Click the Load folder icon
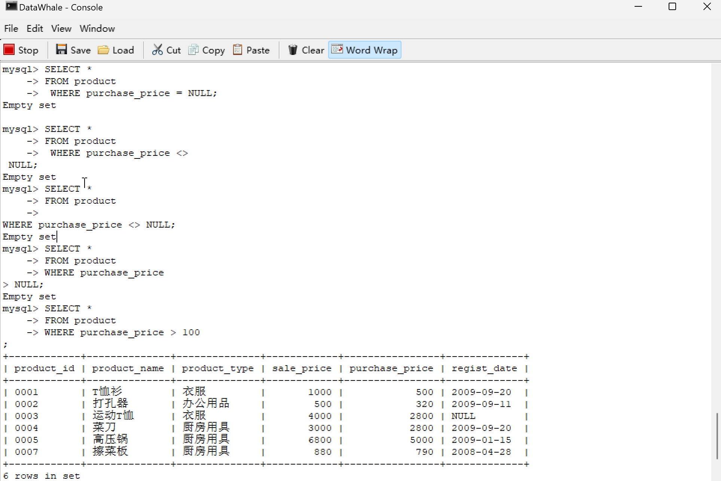 point(103,50)
